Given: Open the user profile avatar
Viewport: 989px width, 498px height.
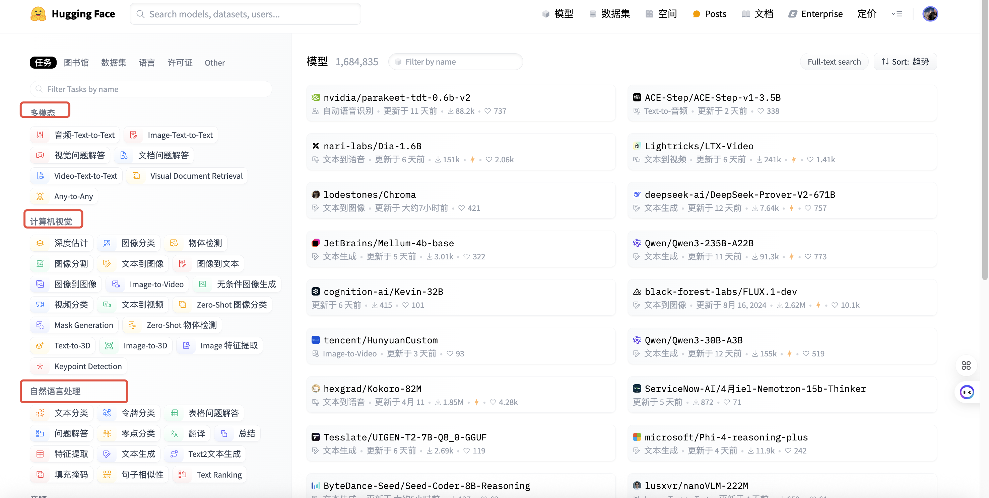Looking at the screenshot, I should [930, 14].
